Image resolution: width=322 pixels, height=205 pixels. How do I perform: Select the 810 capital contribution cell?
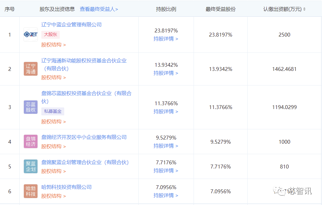284,167
